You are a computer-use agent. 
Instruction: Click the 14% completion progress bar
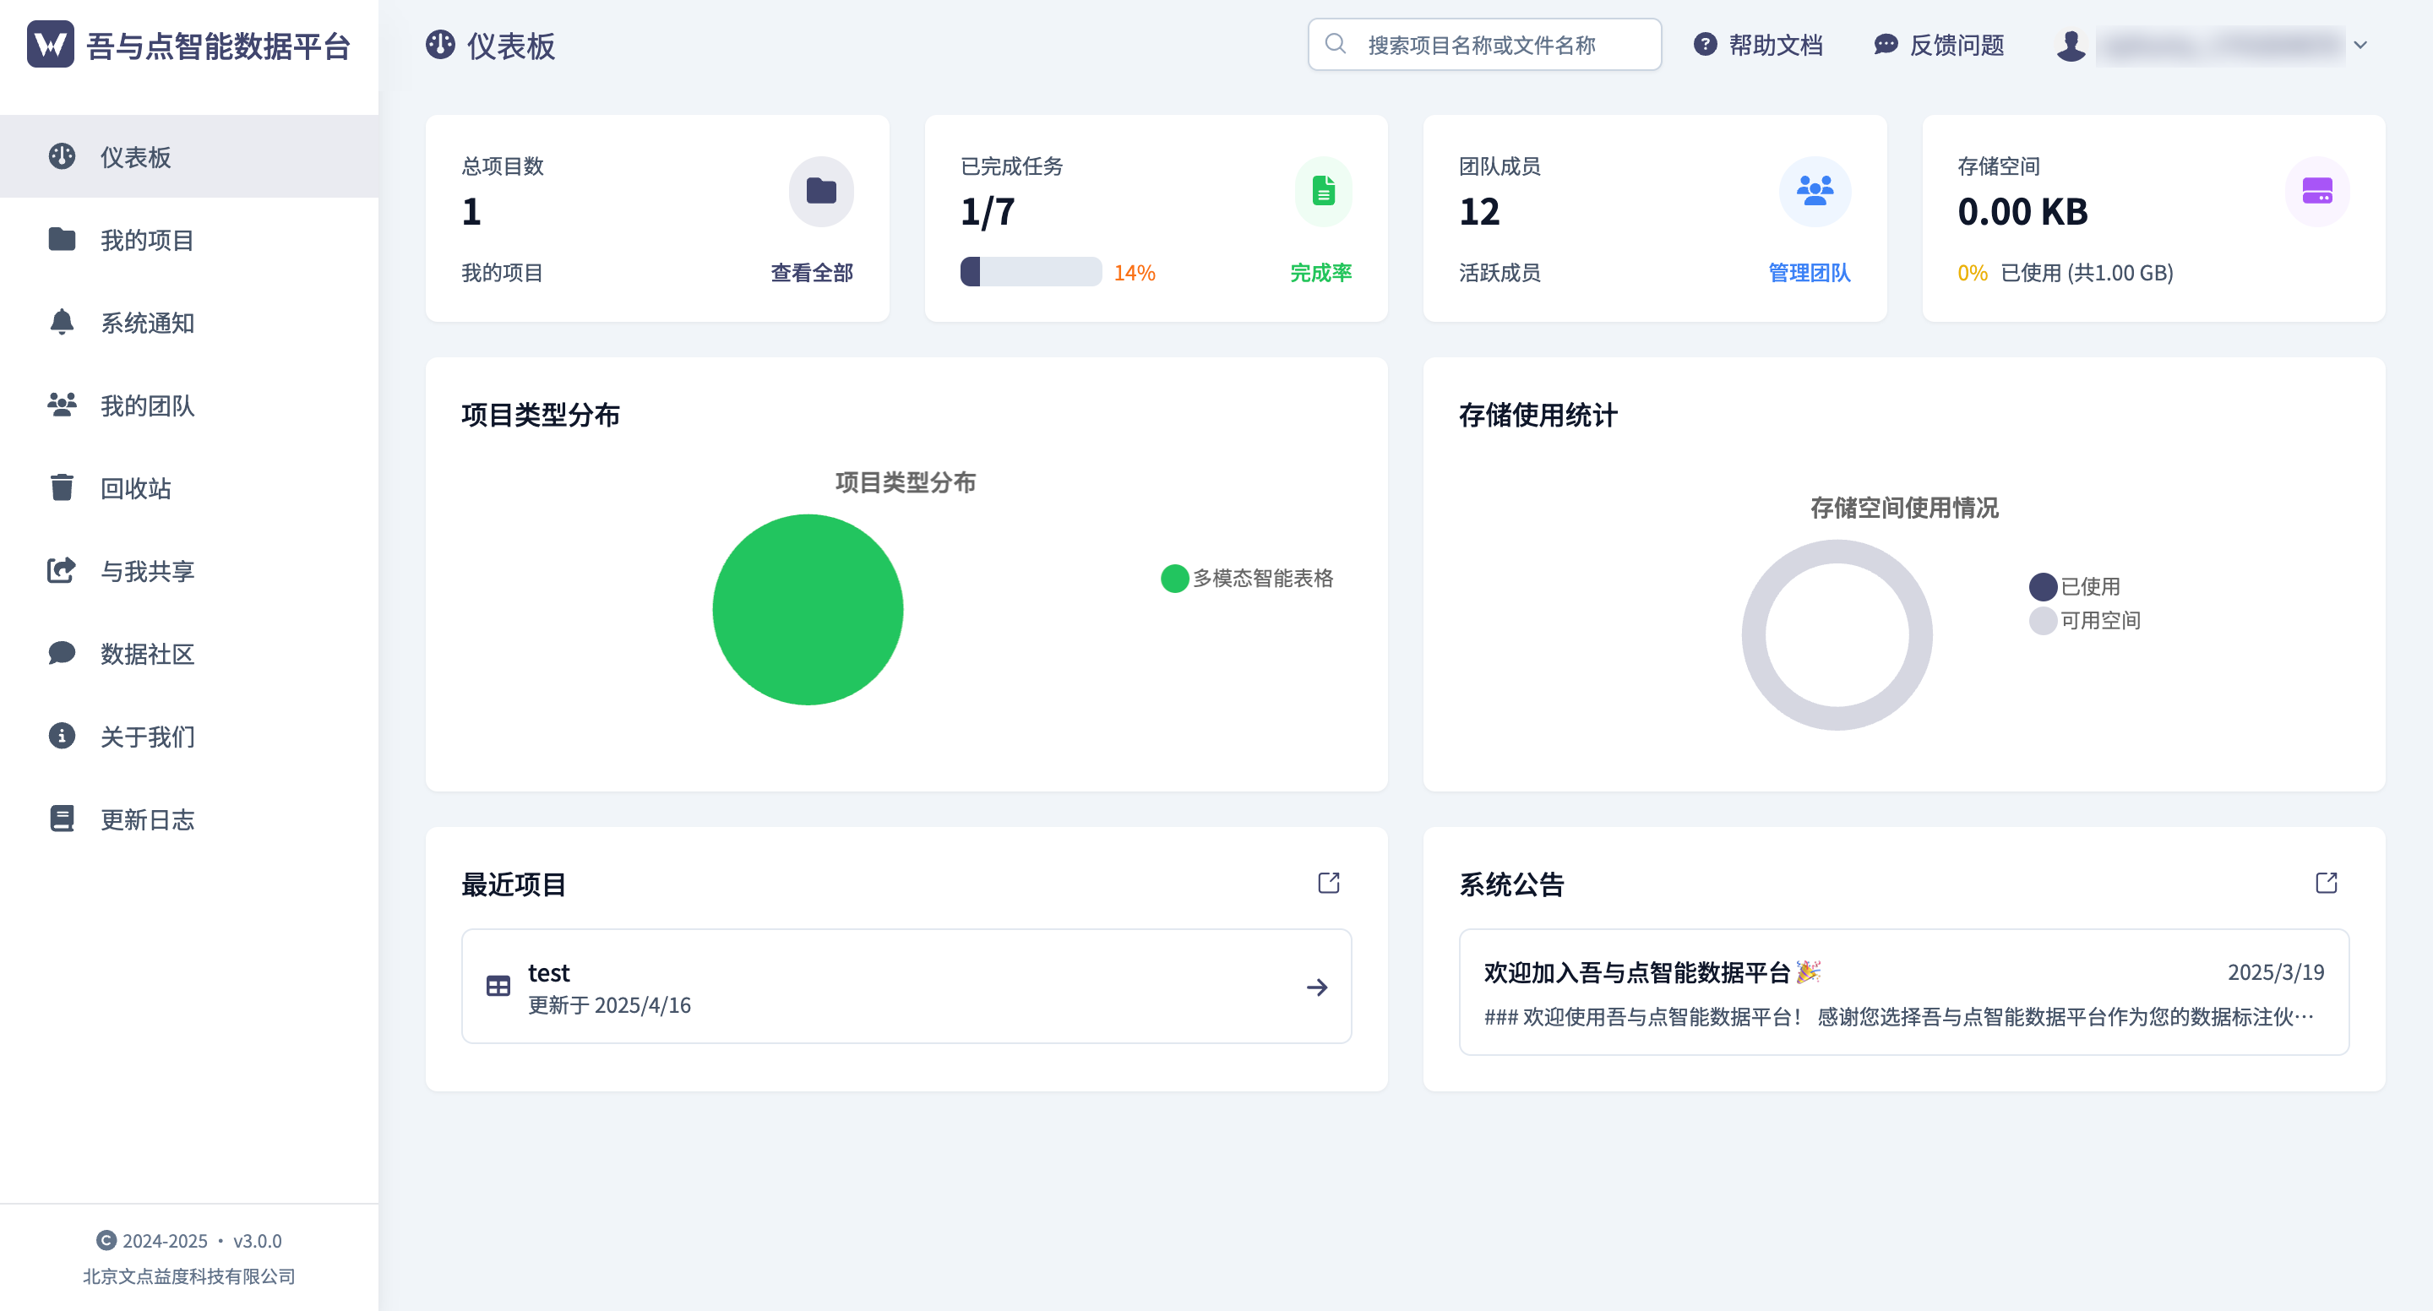click(x=1031, y=272)
